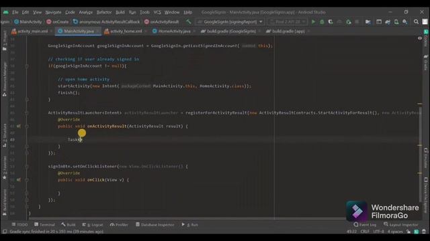
Task: Toggle the Structure tool window
Action: click(x=5, y=135)
